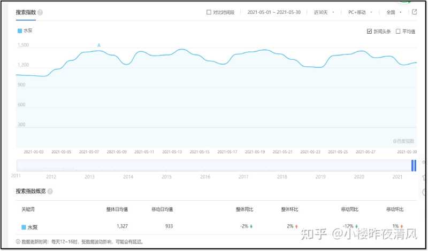Click the 2% 整体环比 value
This screenshot has width=428, height=251.
point(290,226)
